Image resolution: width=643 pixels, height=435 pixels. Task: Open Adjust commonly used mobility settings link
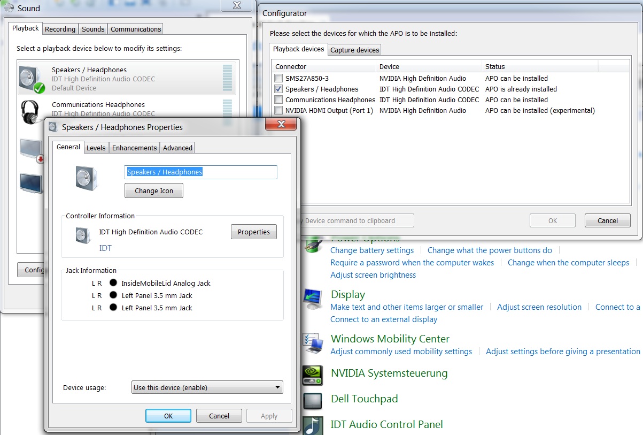point(401,352)
